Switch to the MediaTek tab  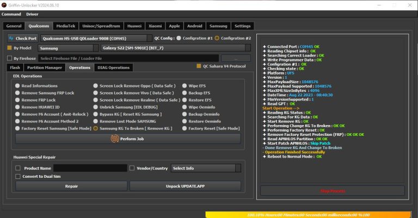[x=66, y=26]
